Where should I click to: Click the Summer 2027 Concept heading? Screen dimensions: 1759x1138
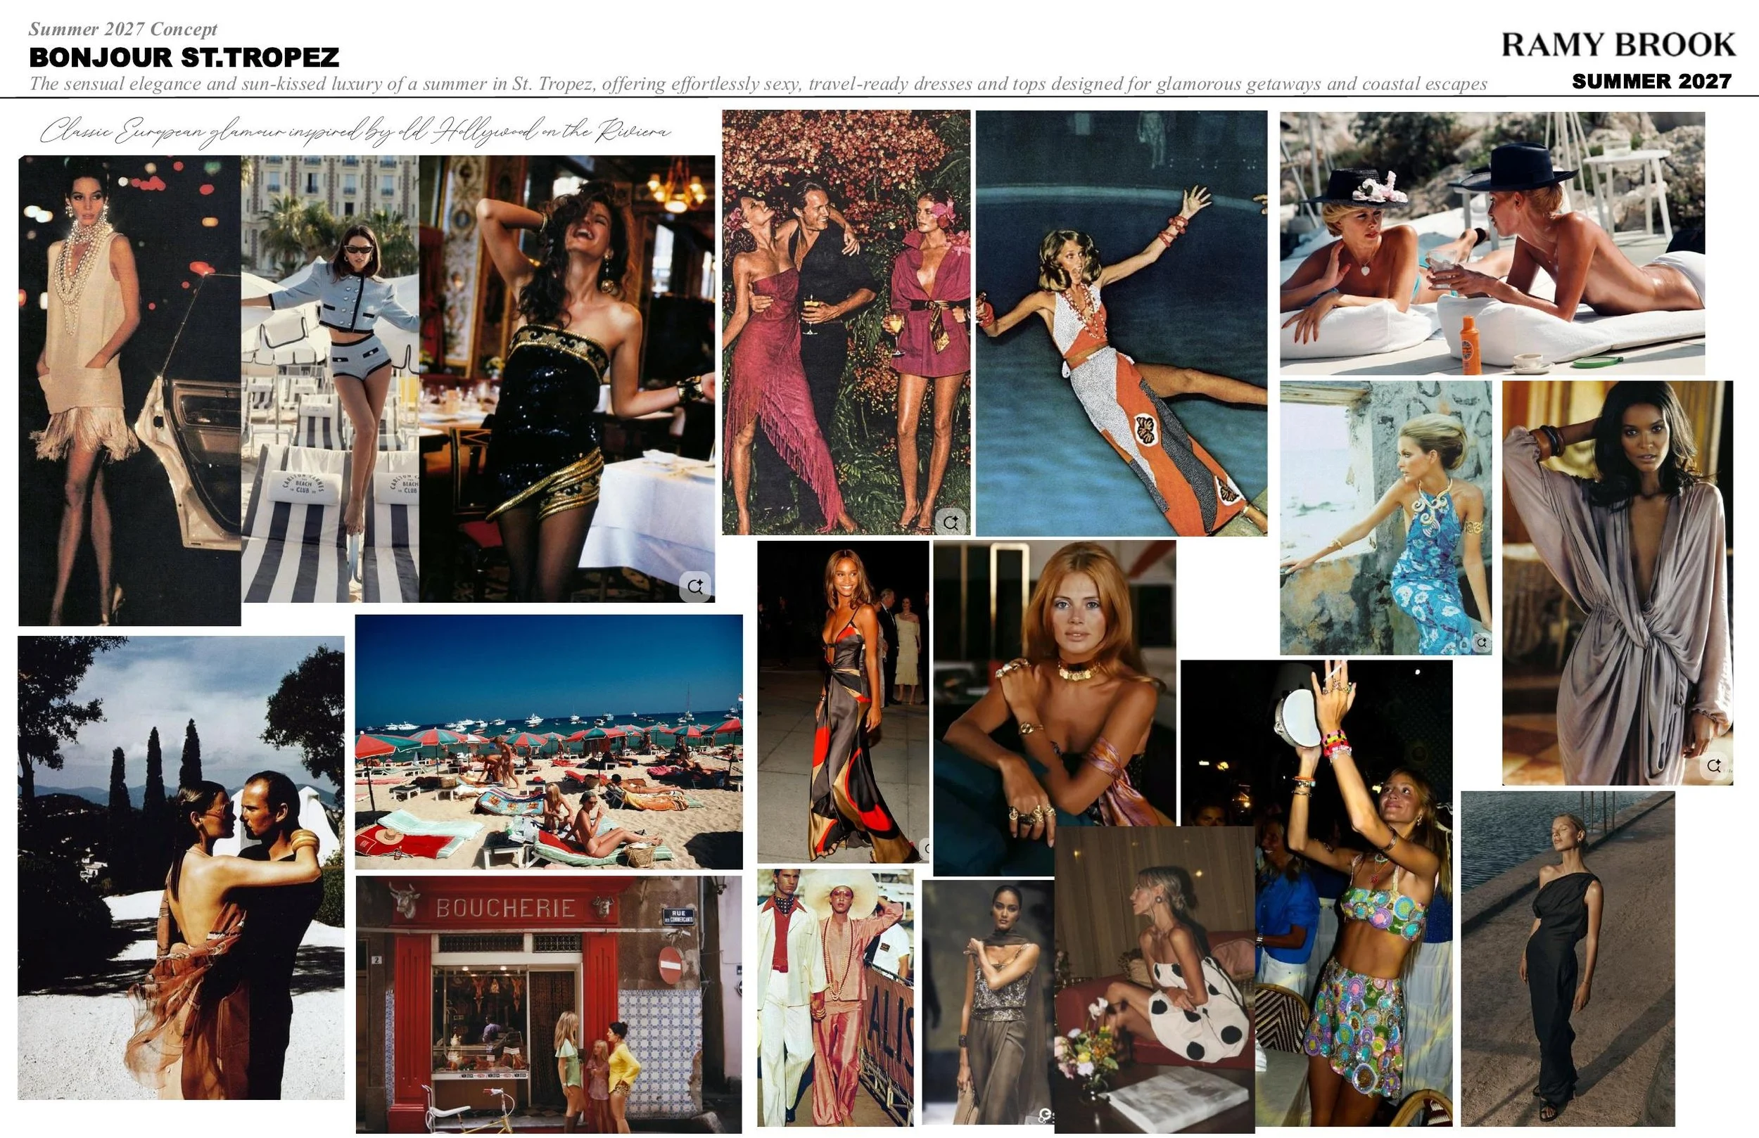(122, 29)
